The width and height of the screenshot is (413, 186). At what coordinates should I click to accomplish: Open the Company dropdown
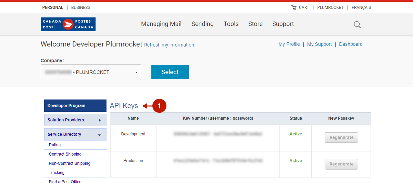point(91,72)
